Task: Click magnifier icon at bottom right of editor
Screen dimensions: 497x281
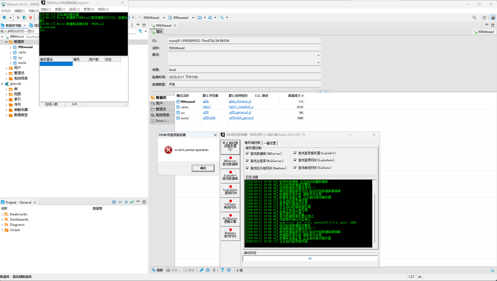Action: pos(492,270)
